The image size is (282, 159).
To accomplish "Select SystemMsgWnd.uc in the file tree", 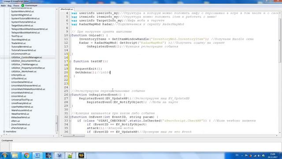I will click(22, 15).
